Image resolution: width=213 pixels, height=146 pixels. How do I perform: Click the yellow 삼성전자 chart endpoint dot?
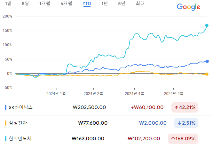[207, 74]
